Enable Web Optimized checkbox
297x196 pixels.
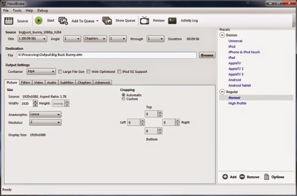(88, 71)
